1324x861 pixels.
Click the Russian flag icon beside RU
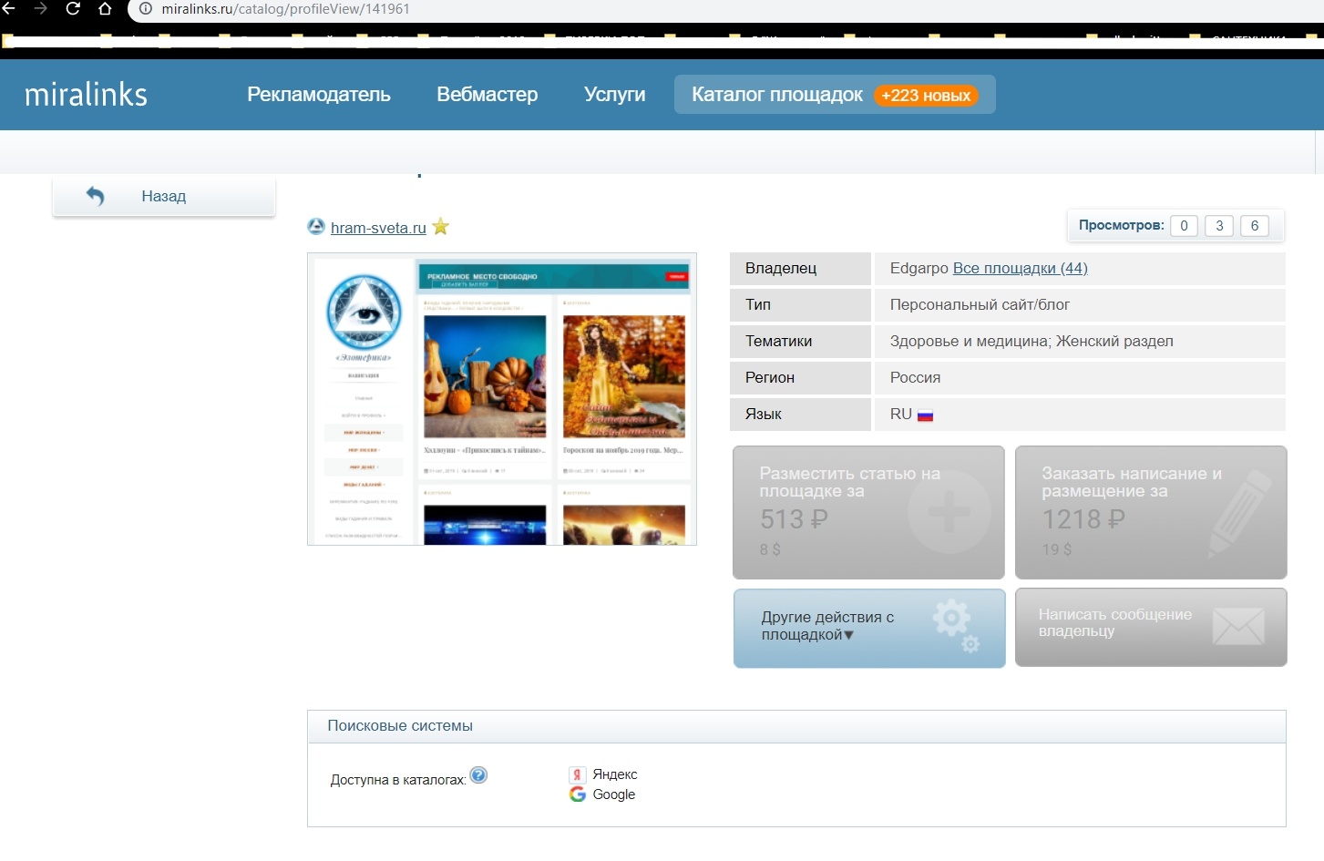pyautogui.click(x=926, y=415)
